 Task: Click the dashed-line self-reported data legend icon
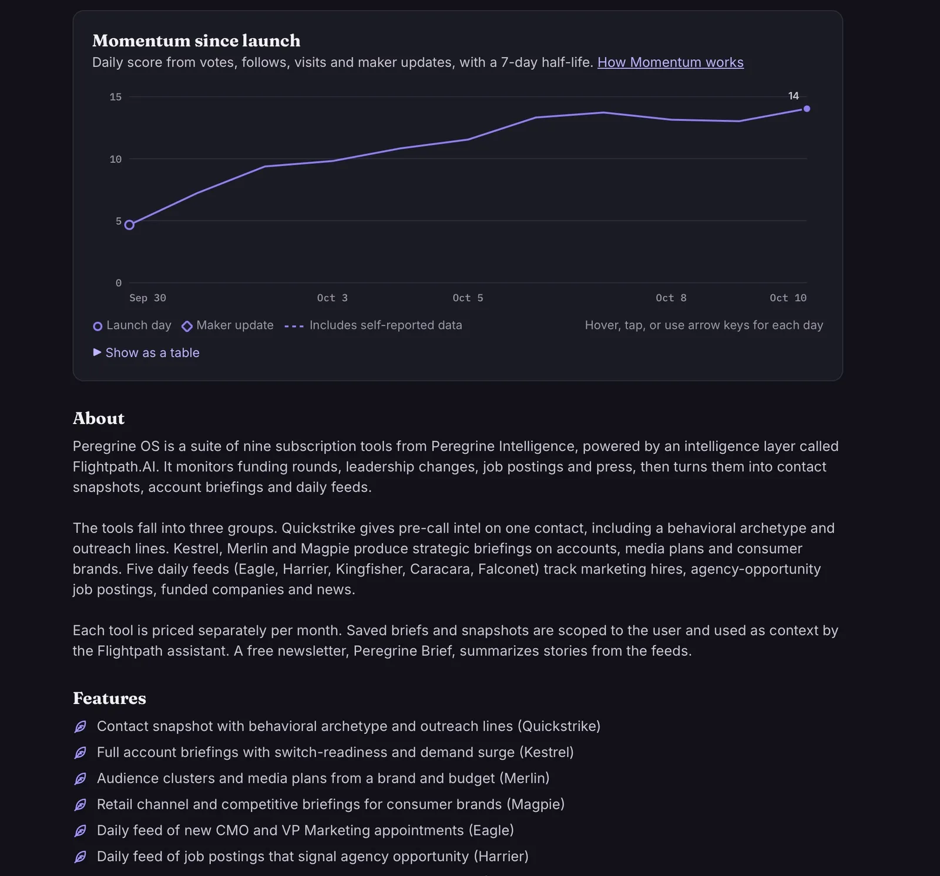(294, 326)
